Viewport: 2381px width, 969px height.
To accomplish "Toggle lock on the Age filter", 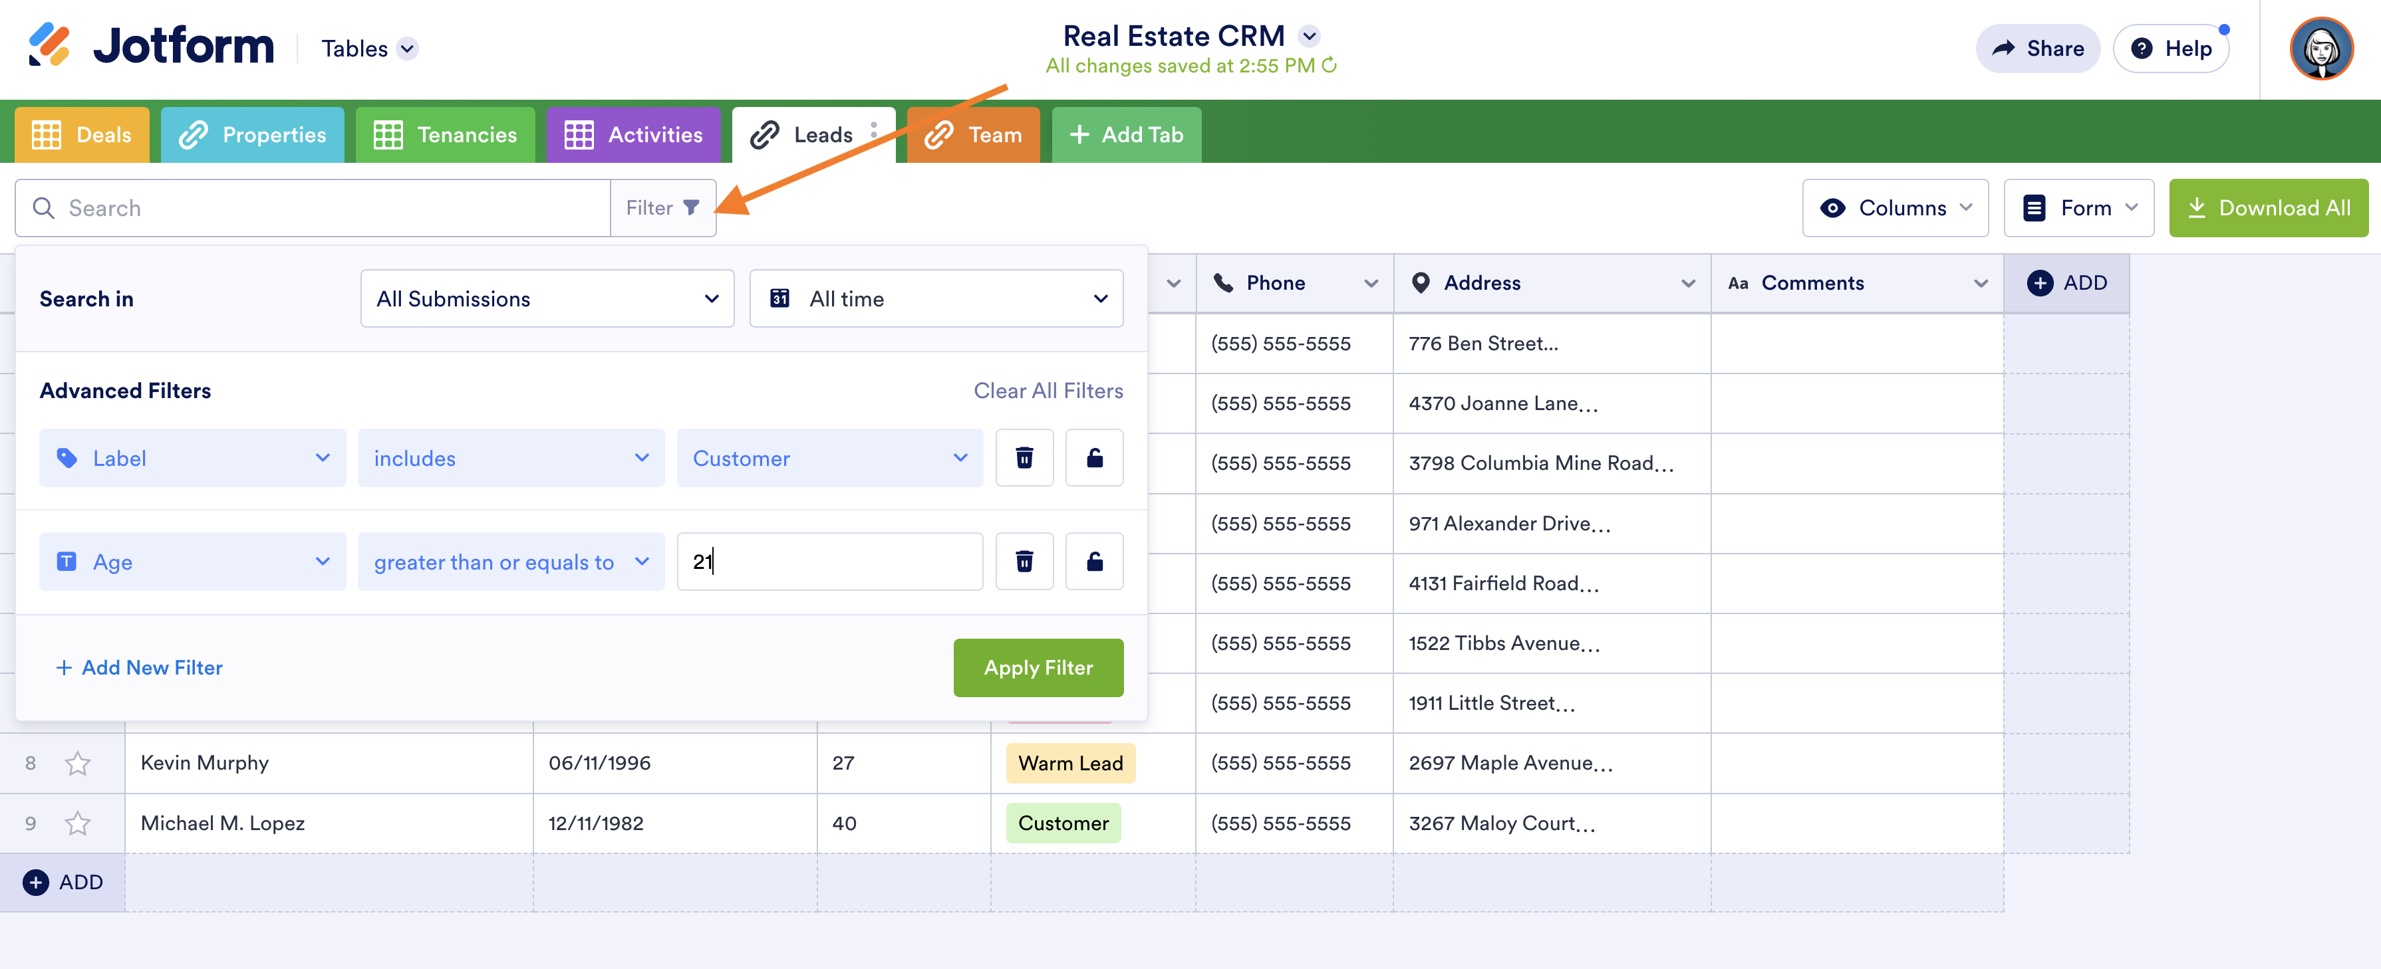I will pos(1093,562).
